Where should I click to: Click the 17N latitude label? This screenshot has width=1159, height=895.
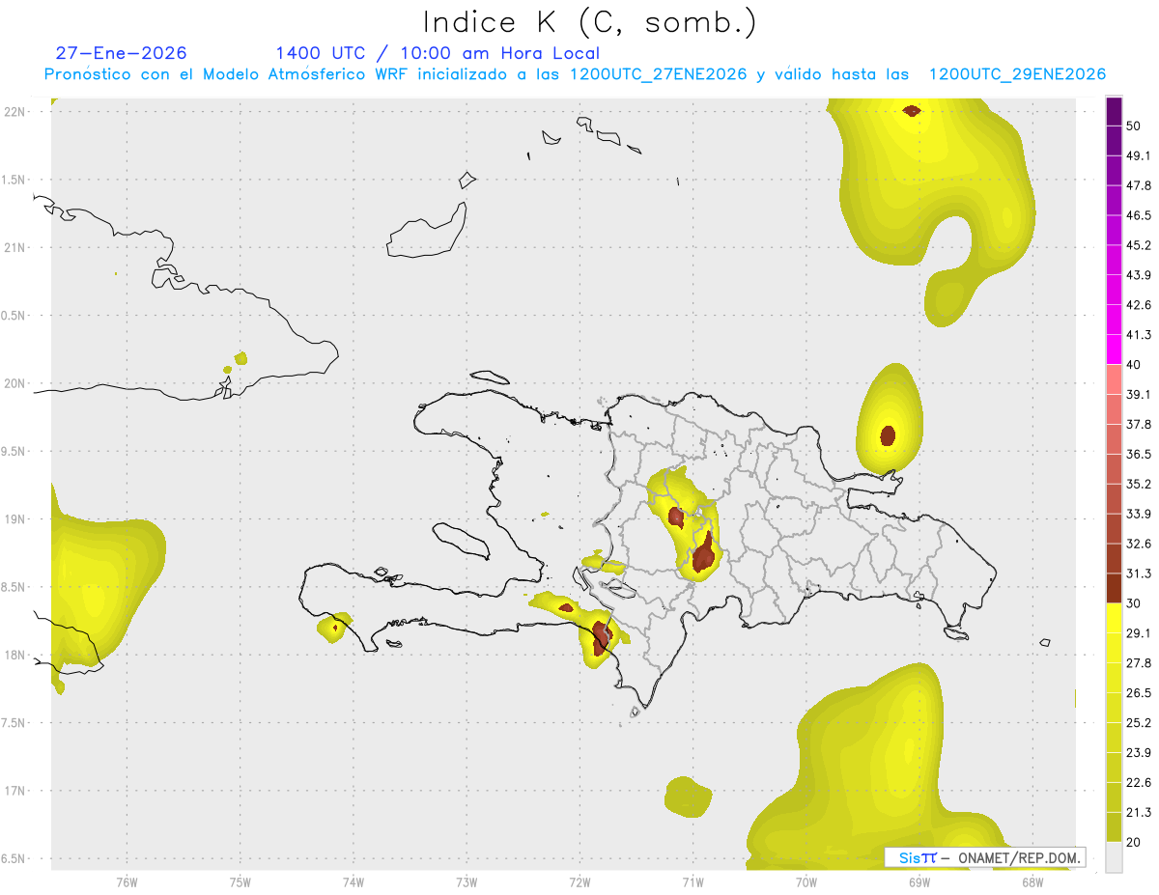tap(14, 791)
